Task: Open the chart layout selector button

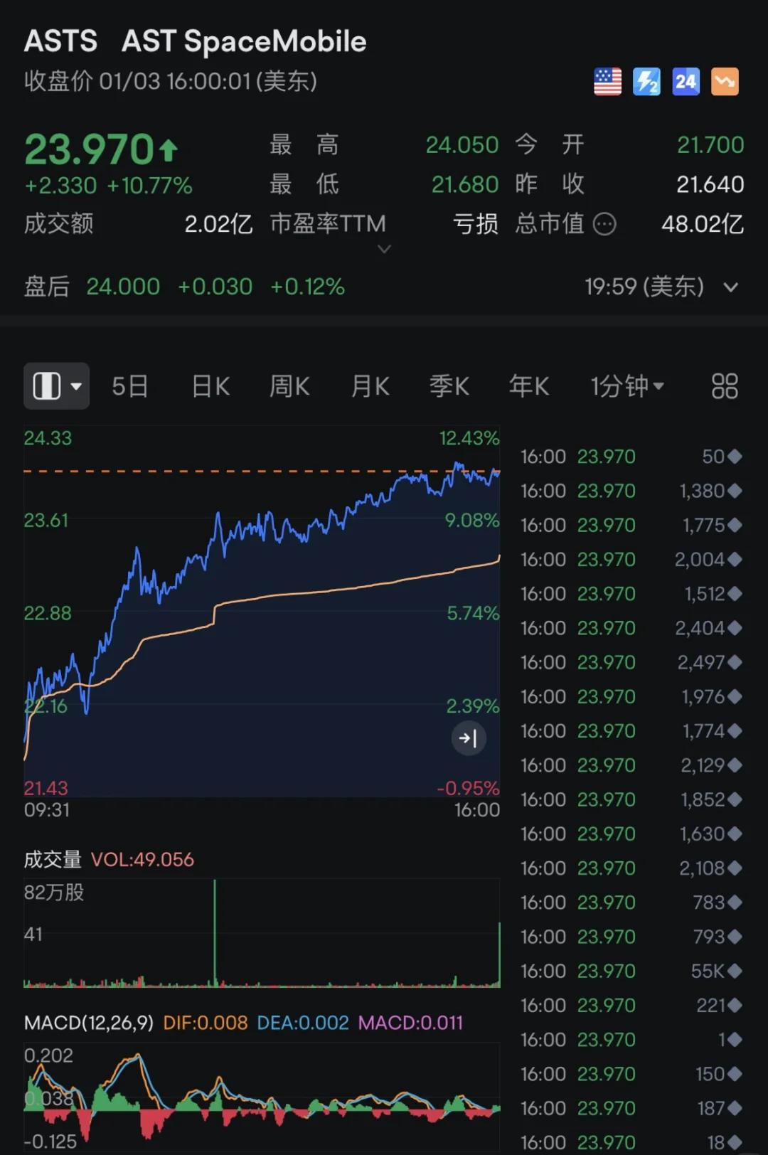Action: click(x=57, y=386)
